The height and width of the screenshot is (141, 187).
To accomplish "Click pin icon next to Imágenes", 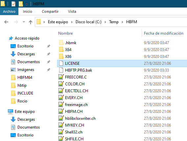I will tap(48, 70).
